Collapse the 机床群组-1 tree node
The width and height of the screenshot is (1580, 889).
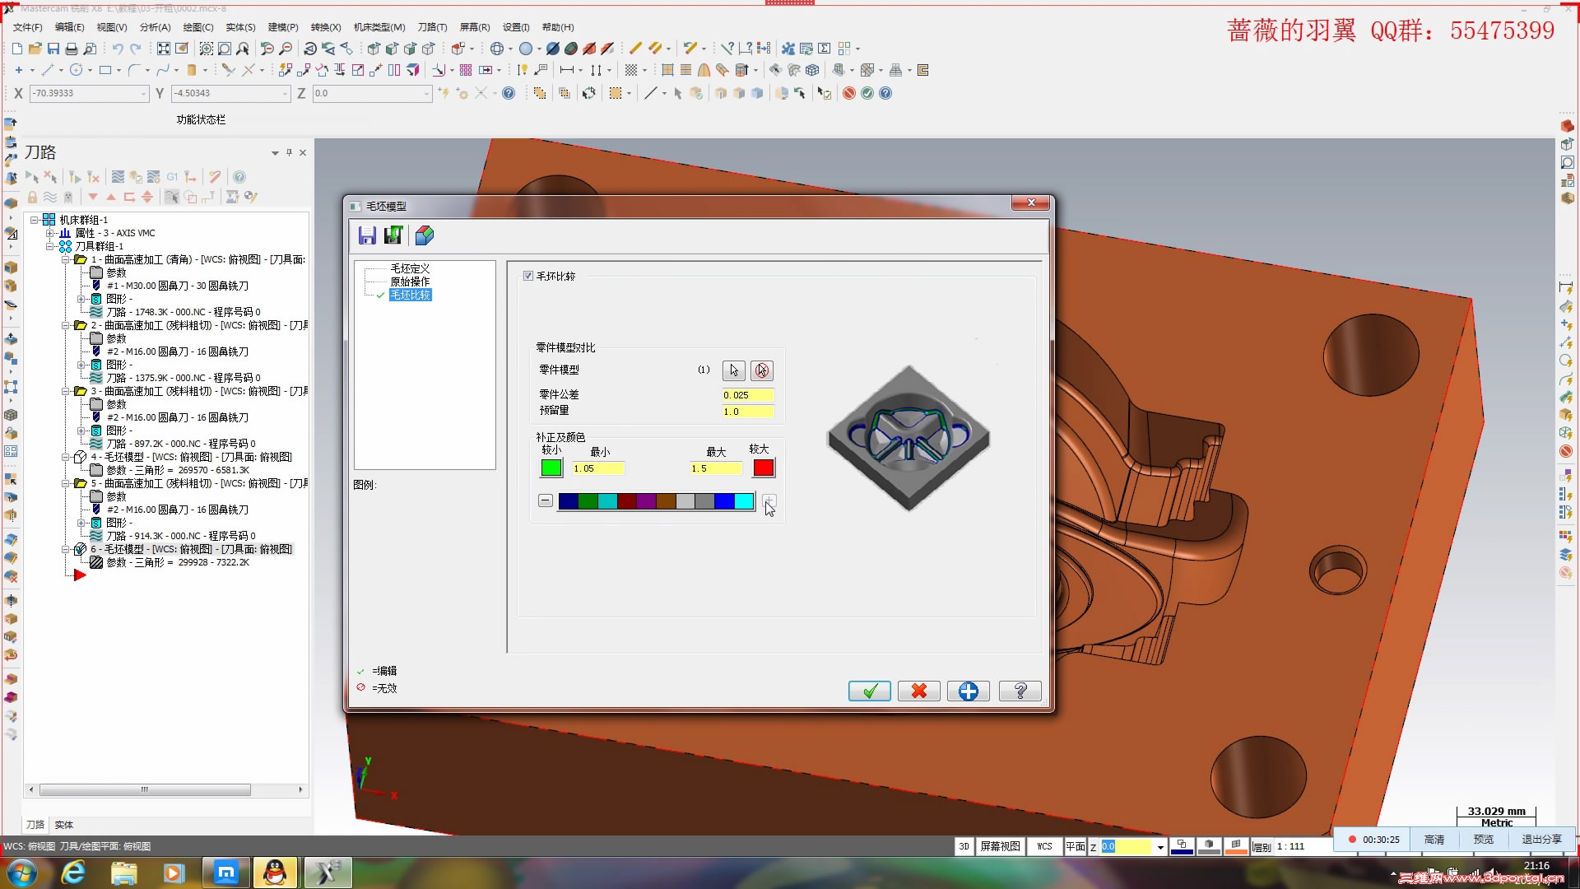pos(35,221)
